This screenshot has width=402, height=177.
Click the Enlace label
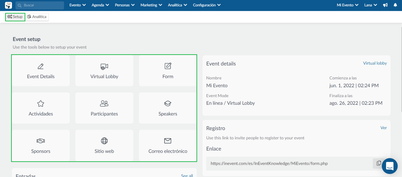(x=214, y=149)
